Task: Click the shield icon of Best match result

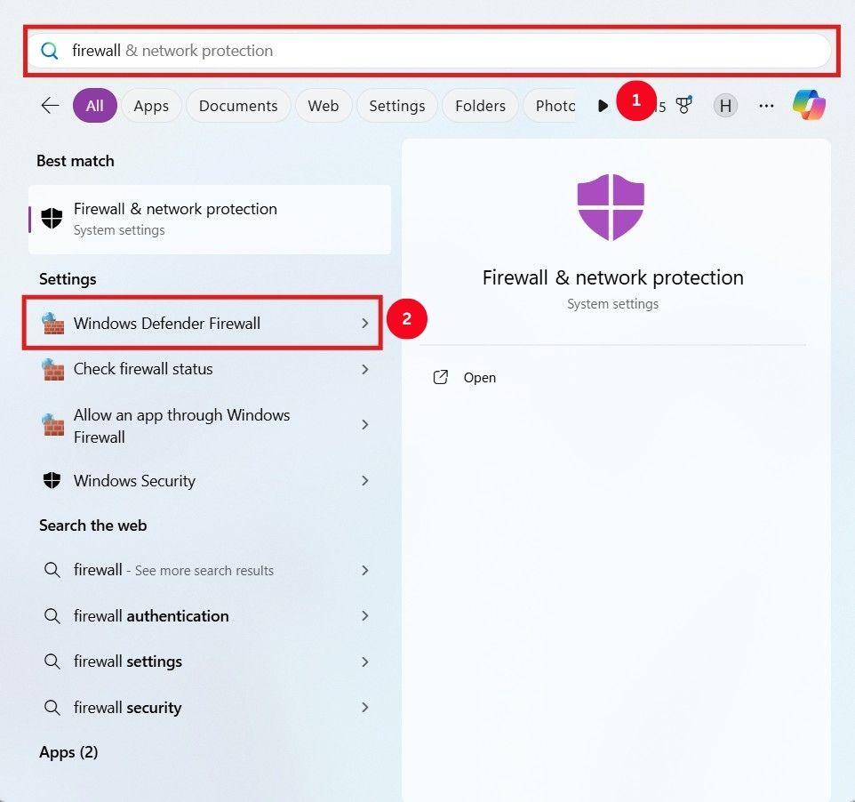Action: (x=52, y=218)
